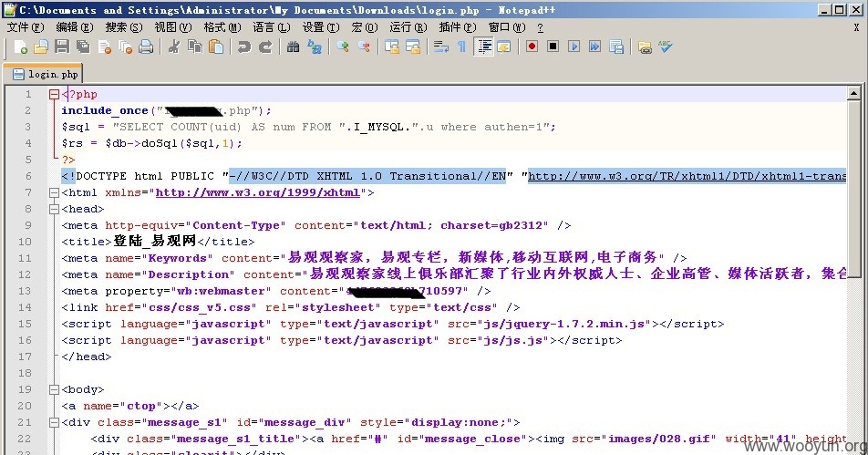
Task: Click the title text 登陆_易观网
Action: tap(154, 242)
